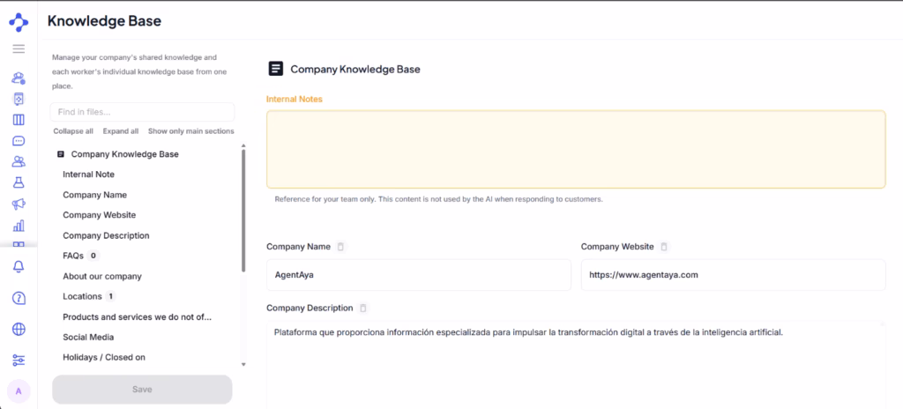Image resolution: width=903 pixels, height=409 pixels.
Task: Click the globe language icon
Action: pyautogui.click(x=19, y=329)
